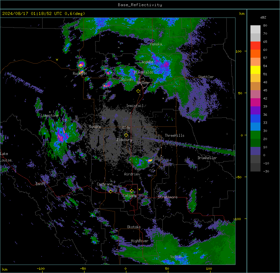Select the Okotoks label
The image size is (280, 273).
pyautogui.click(x=134, y=227)
